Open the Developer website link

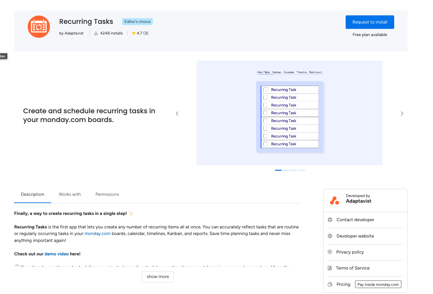point(355,236)
